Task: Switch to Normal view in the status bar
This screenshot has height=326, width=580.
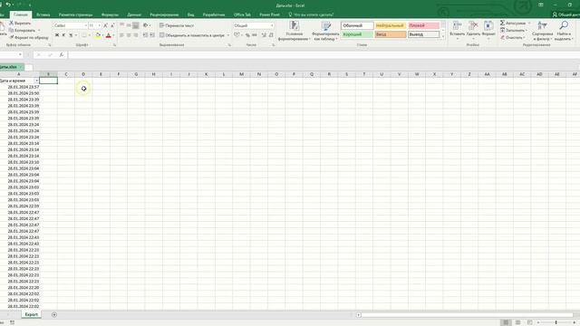Action: point(506,322)
